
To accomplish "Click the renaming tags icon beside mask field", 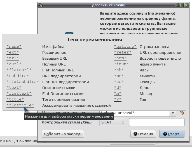I will click(182, 113).
